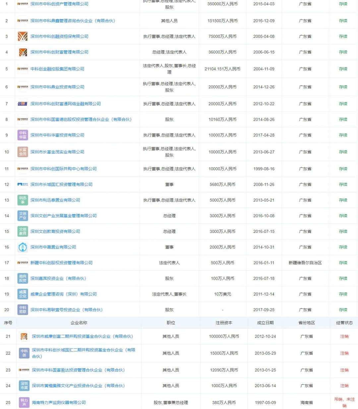Click the 深圳市中晟置业 round house logo

tap(23, 247)
